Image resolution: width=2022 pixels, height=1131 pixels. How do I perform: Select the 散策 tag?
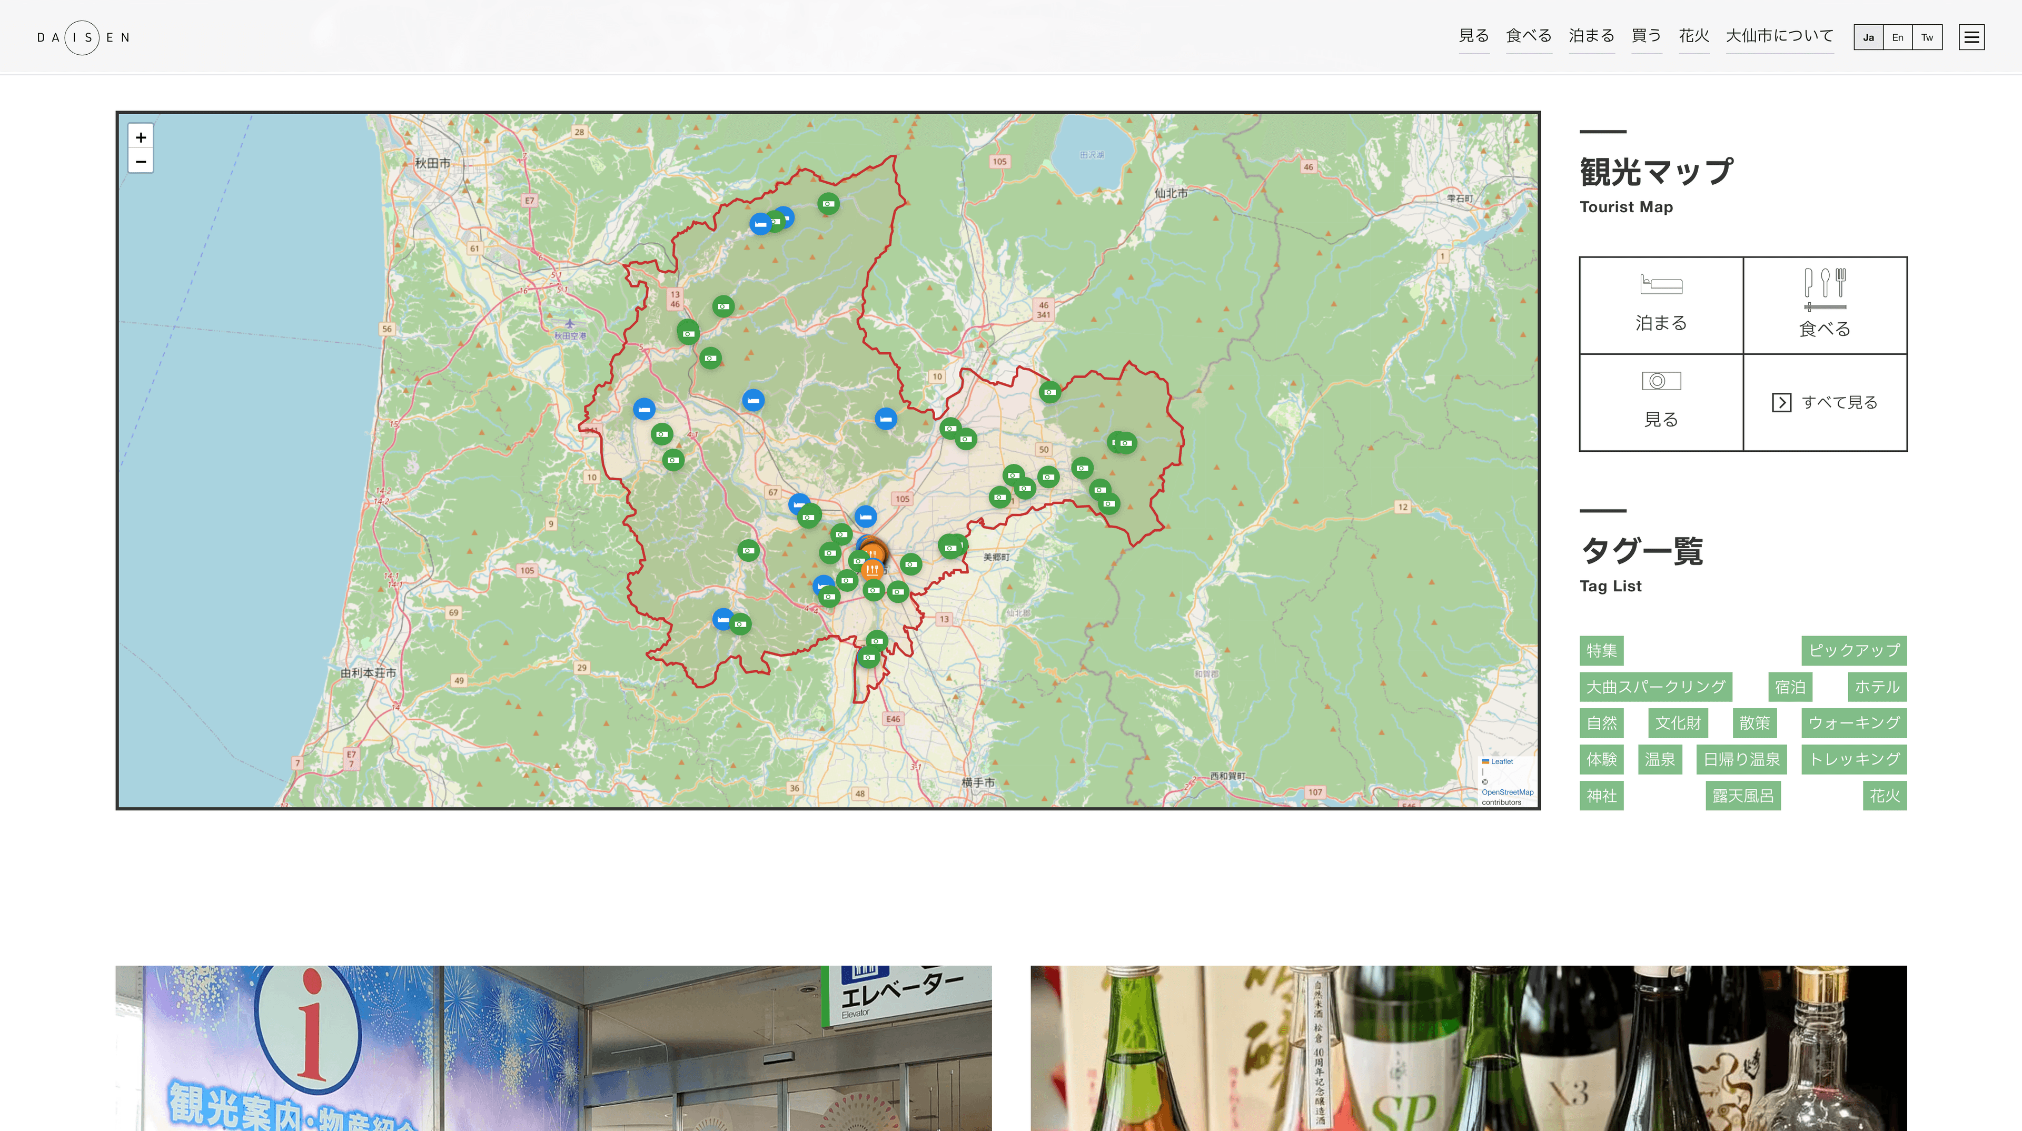click(x=1755, y=723)
